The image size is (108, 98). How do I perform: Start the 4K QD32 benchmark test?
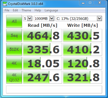[14, 77]
